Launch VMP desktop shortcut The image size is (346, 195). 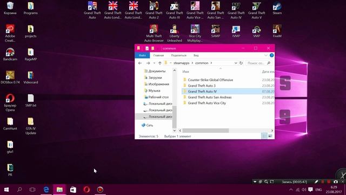coord(256,31)
